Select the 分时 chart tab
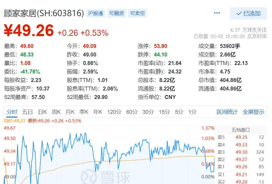This screenshot has height=184, width=272. 12,112
